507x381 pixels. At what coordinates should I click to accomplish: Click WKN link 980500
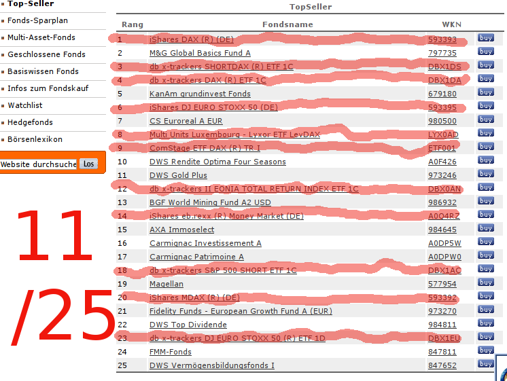point(442,121)
